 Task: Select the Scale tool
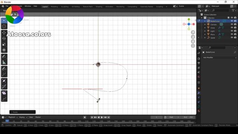tap(4, 44)
